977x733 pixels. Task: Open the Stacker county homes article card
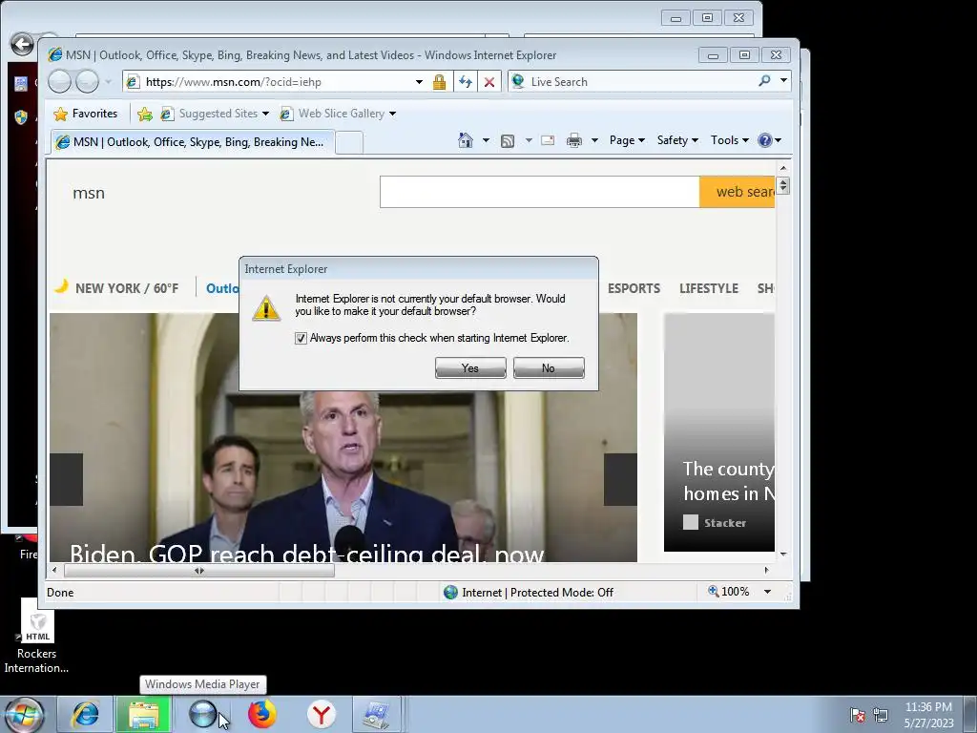(x=719, y=432)
